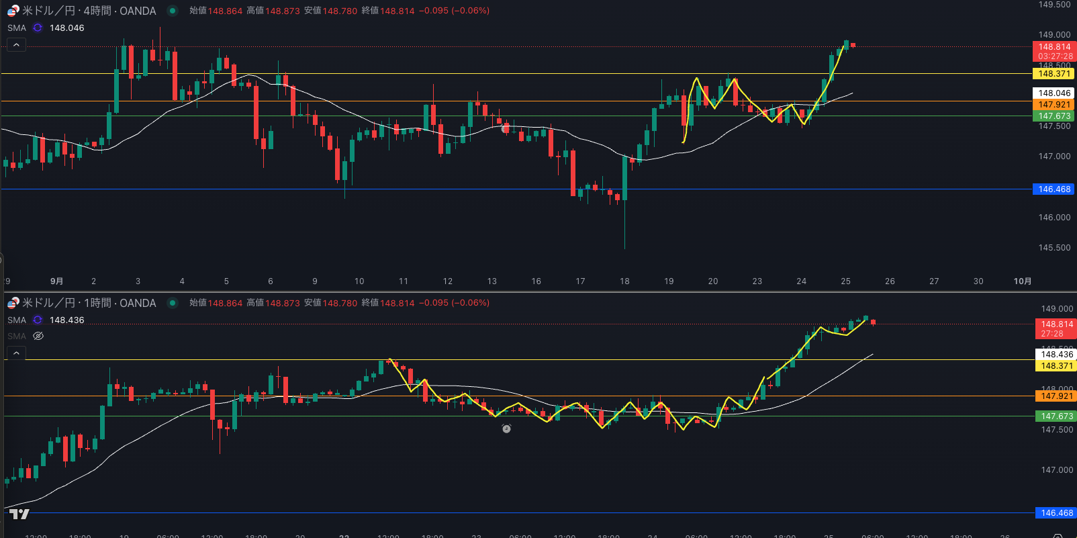This screenshot has width=1077, height=538.
Task: Open the TradingView logo in bottom-left corner
Action: 19,514
